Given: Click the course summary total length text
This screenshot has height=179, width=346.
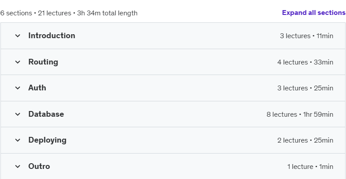Looking at the screenshot, I should pyautogui.click(x=69, y=13).
